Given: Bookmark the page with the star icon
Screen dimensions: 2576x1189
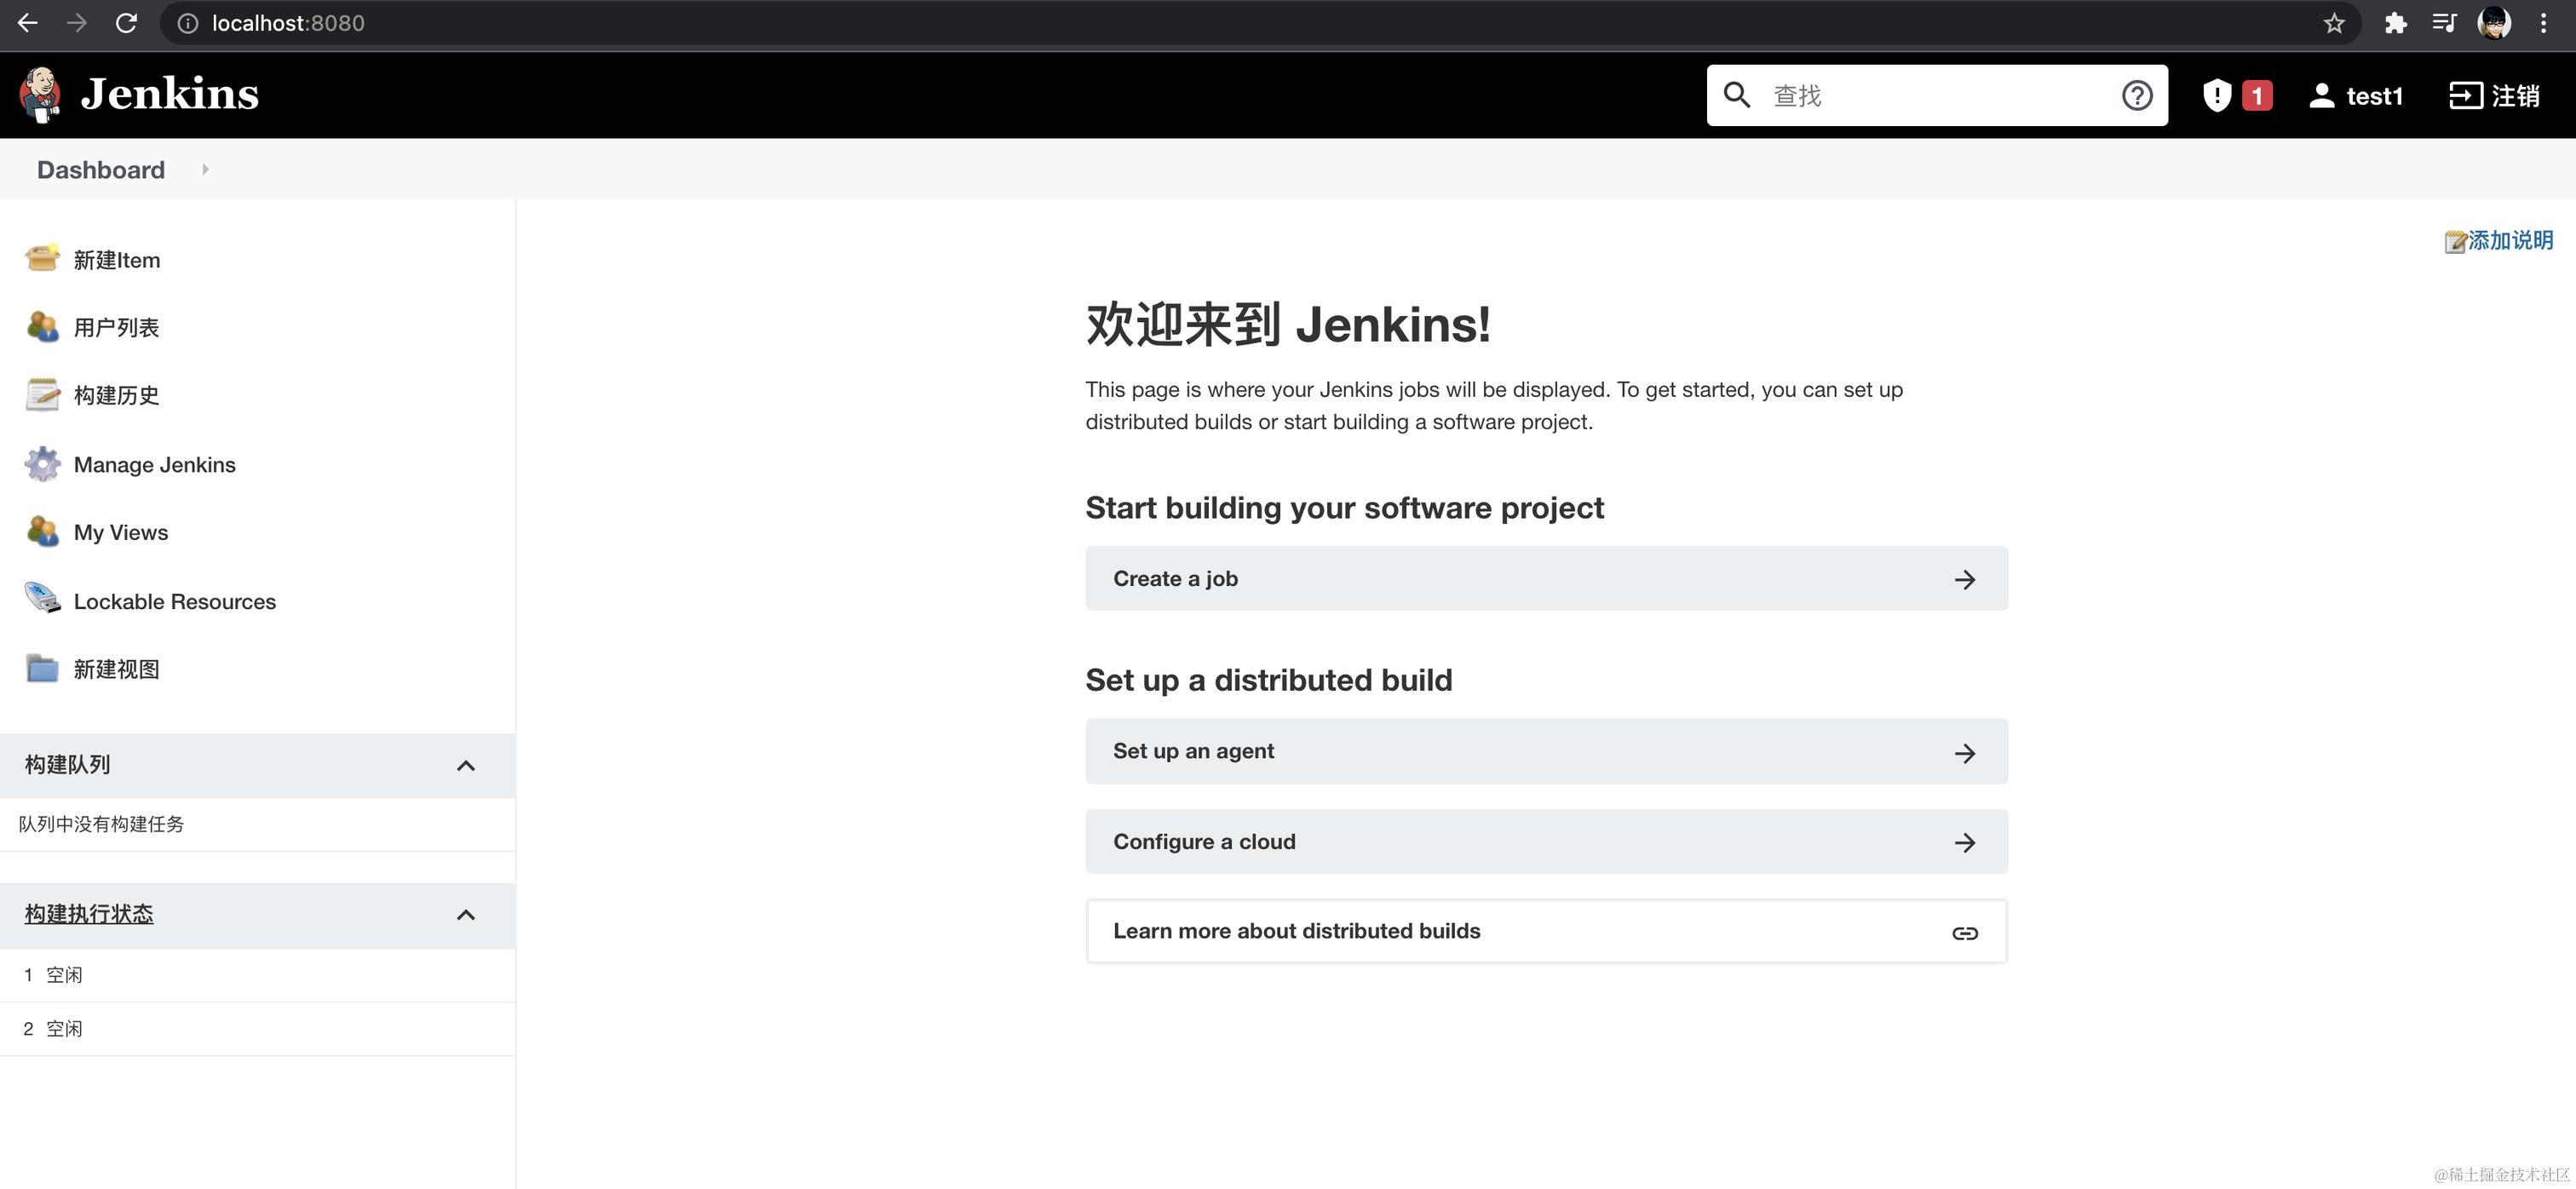Looking at the screenshot, I should (x=2333, y=23).
